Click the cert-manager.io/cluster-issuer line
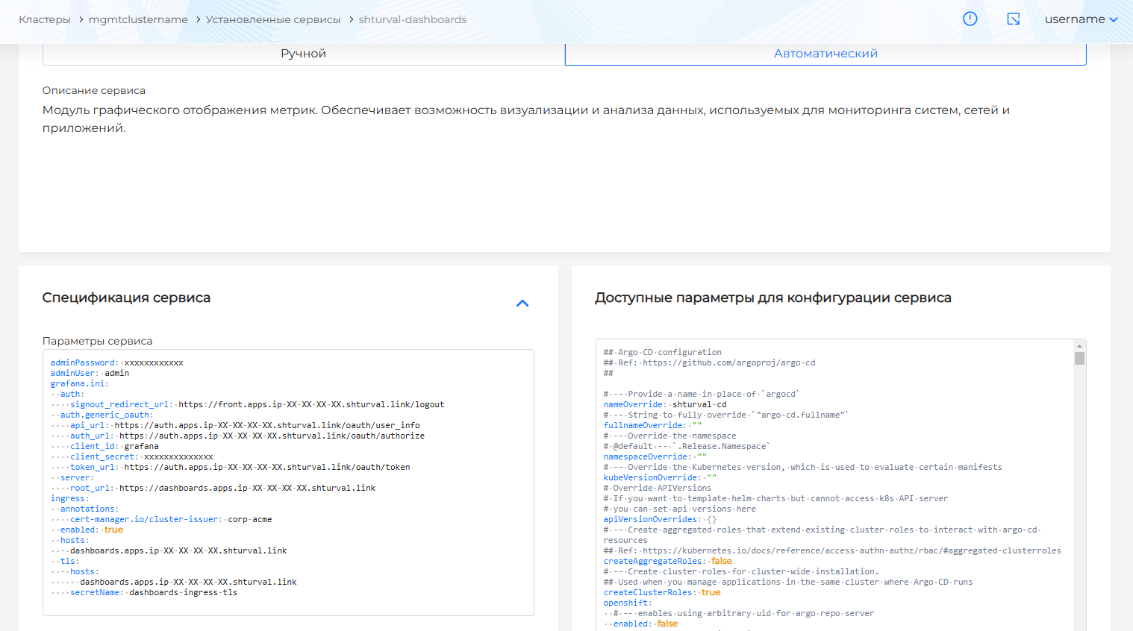Screen dimensions: 1133x631 click(x=171, y=519)
